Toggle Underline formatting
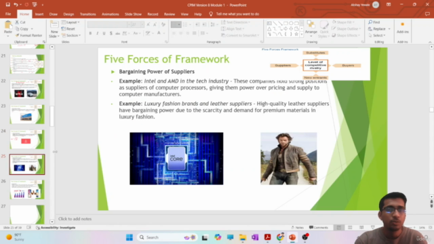 [104, 33]
